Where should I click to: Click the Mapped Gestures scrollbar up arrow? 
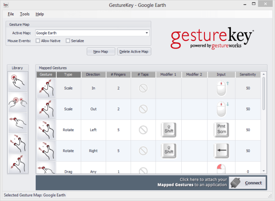(263, 74)
